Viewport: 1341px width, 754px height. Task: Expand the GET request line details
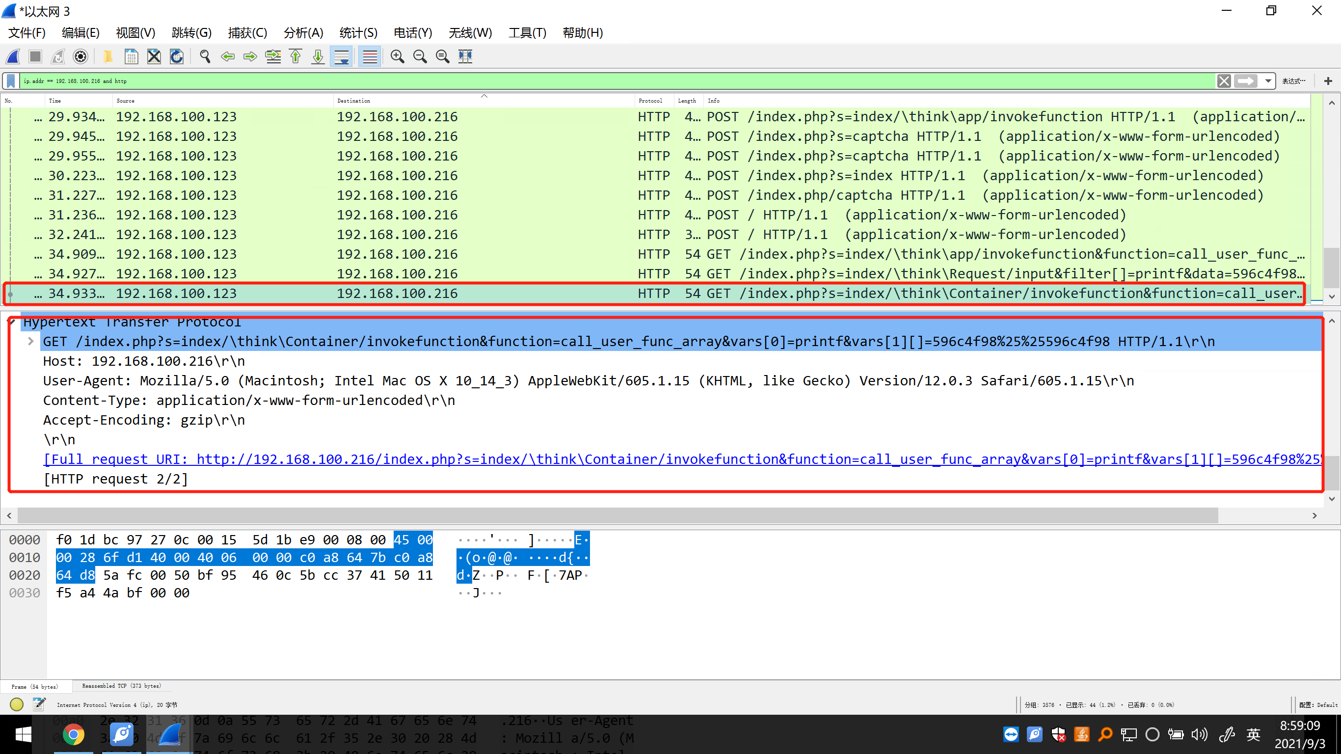point(31,342)
